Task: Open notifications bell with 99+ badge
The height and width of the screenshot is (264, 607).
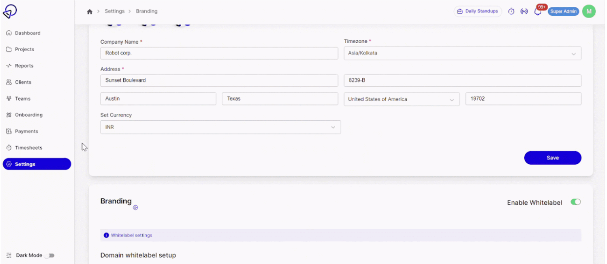Action: click(538, 11)
